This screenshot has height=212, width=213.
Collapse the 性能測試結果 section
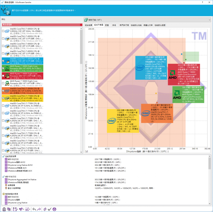[4, 156]
